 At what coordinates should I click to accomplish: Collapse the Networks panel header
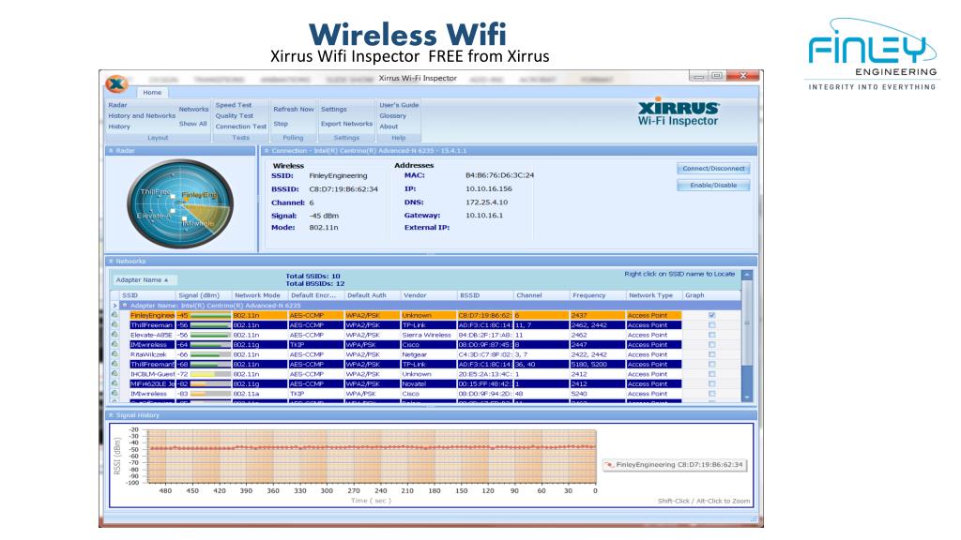pos(111,262)
